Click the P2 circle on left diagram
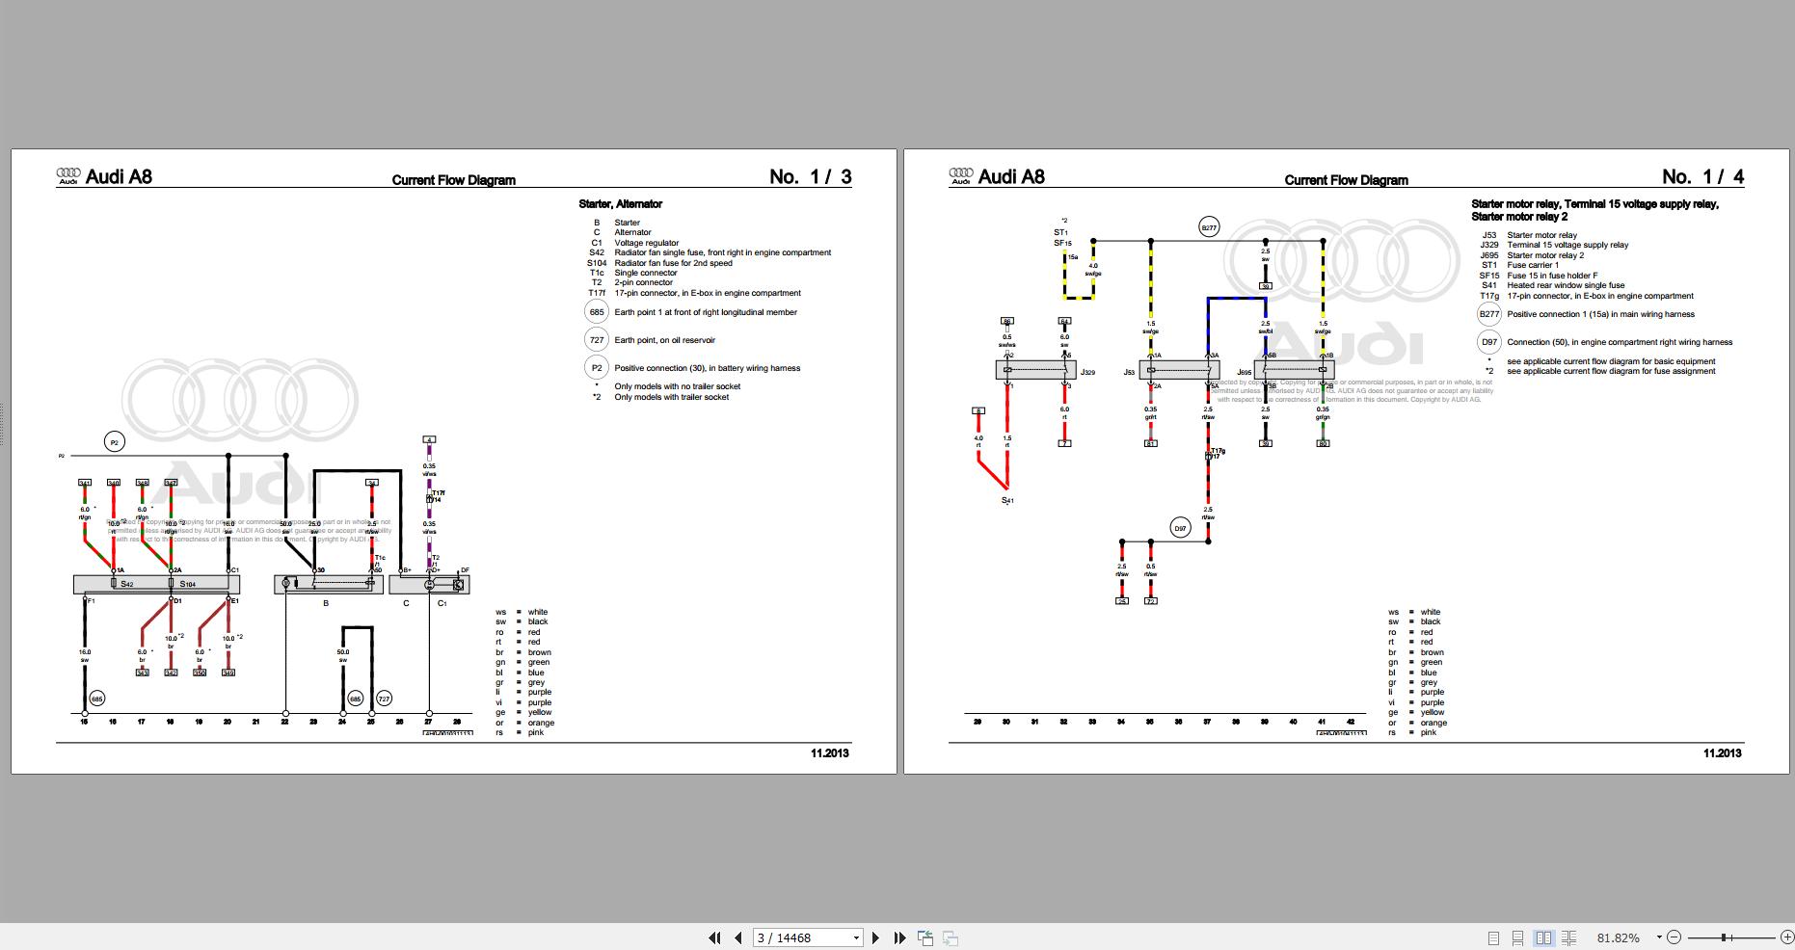Screen dimensions: 1795x950 point(114,442)
